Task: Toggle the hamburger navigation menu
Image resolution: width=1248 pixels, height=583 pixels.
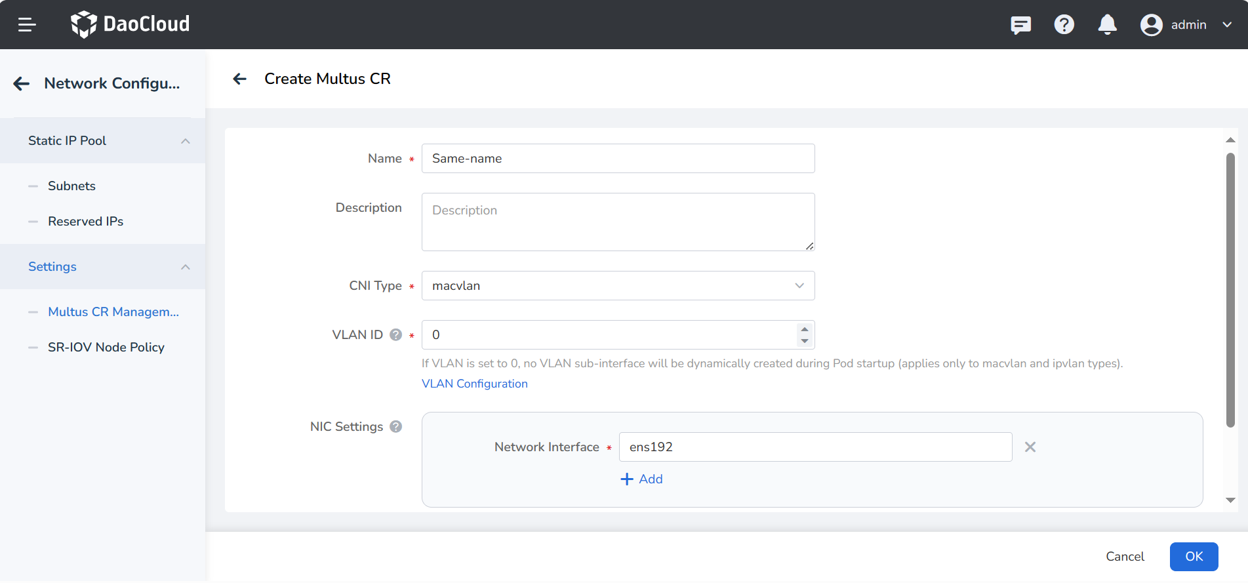Action: [x=27, y=25]
